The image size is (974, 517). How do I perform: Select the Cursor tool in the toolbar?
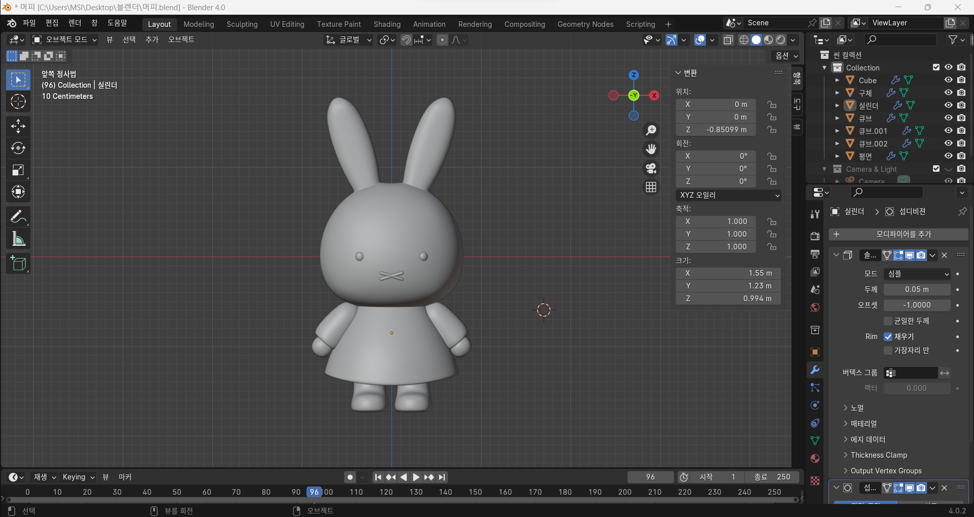[x=18, y=102]
